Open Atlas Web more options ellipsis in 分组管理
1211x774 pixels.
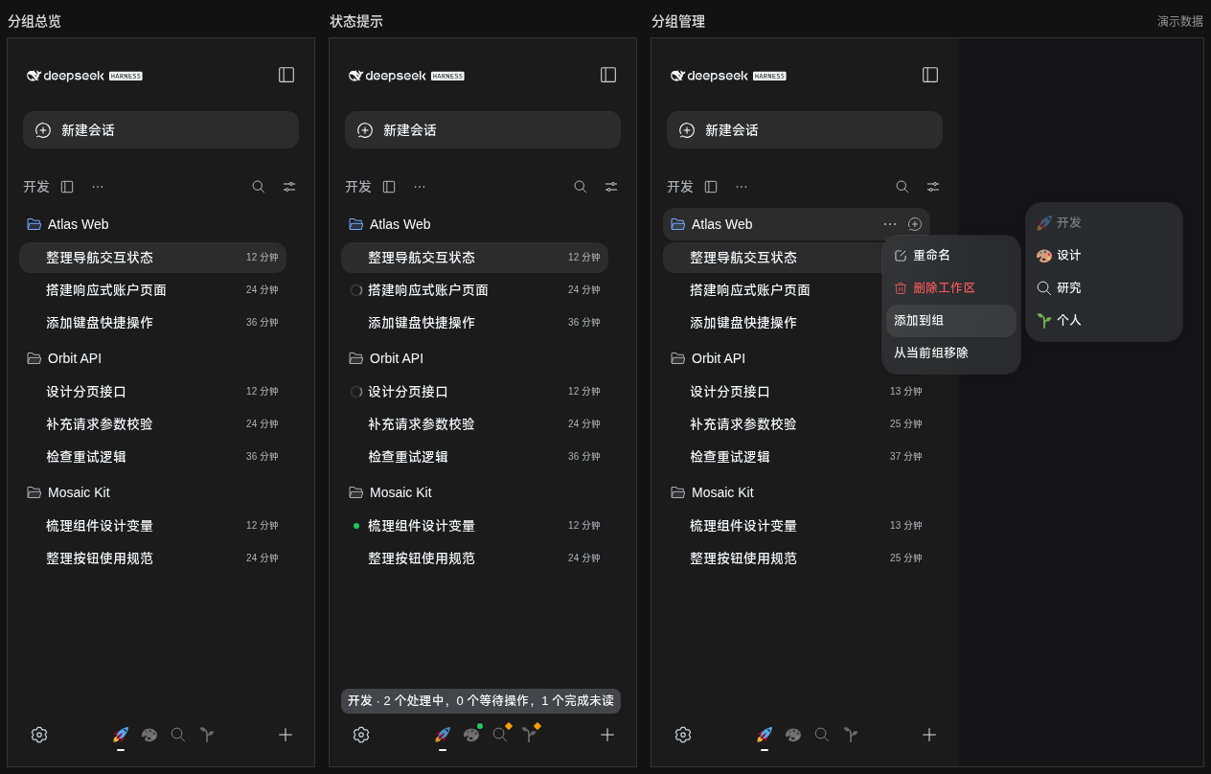(x=890, y=224)
